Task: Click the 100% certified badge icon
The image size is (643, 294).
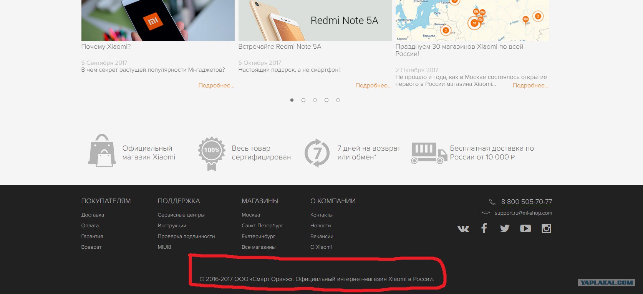Action: [212, 153]
